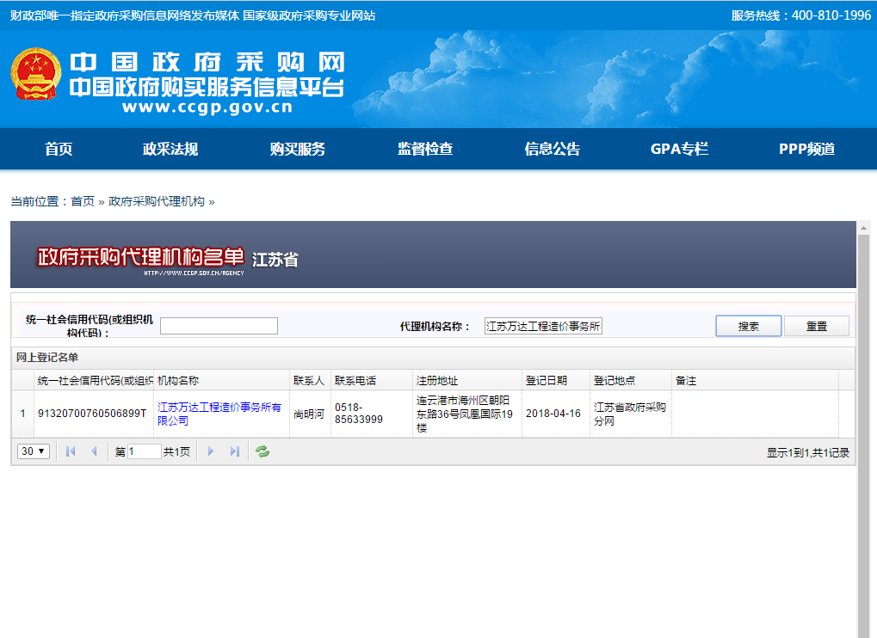This screenshot has height=638, width=877.
Task: Open the 首页 navigation menu
Action: tap(59, 149)
